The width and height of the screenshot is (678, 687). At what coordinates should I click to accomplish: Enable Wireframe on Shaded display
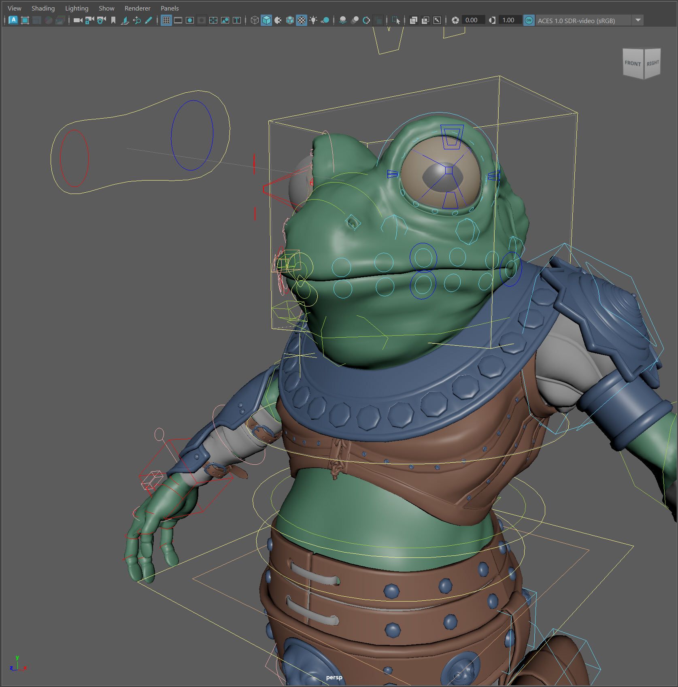[x=290, y=20]
